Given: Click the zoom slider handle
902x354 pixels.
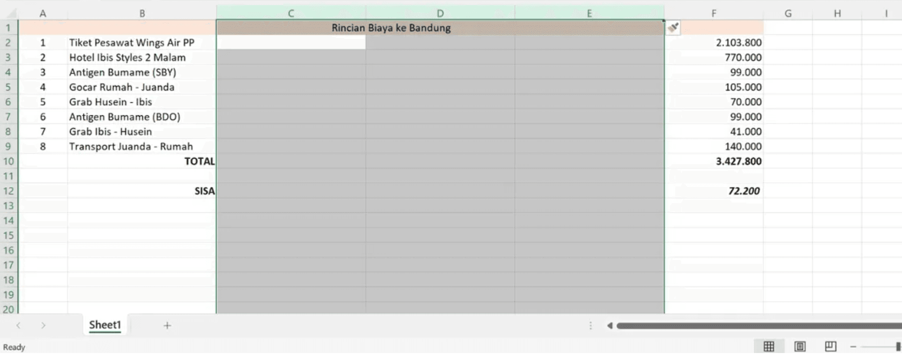Looking at the screenshot, I should pyautogui.click(x=898, y=347).
